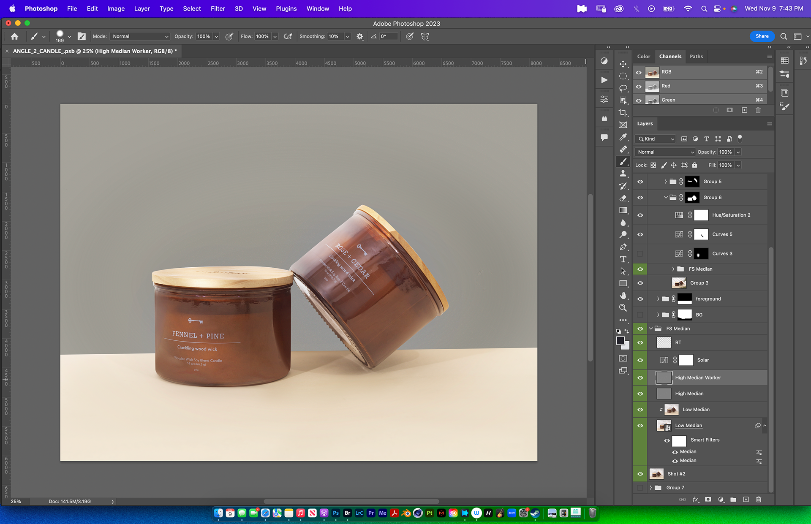
Task: Click the brush preset size picker
Action: 63,36
